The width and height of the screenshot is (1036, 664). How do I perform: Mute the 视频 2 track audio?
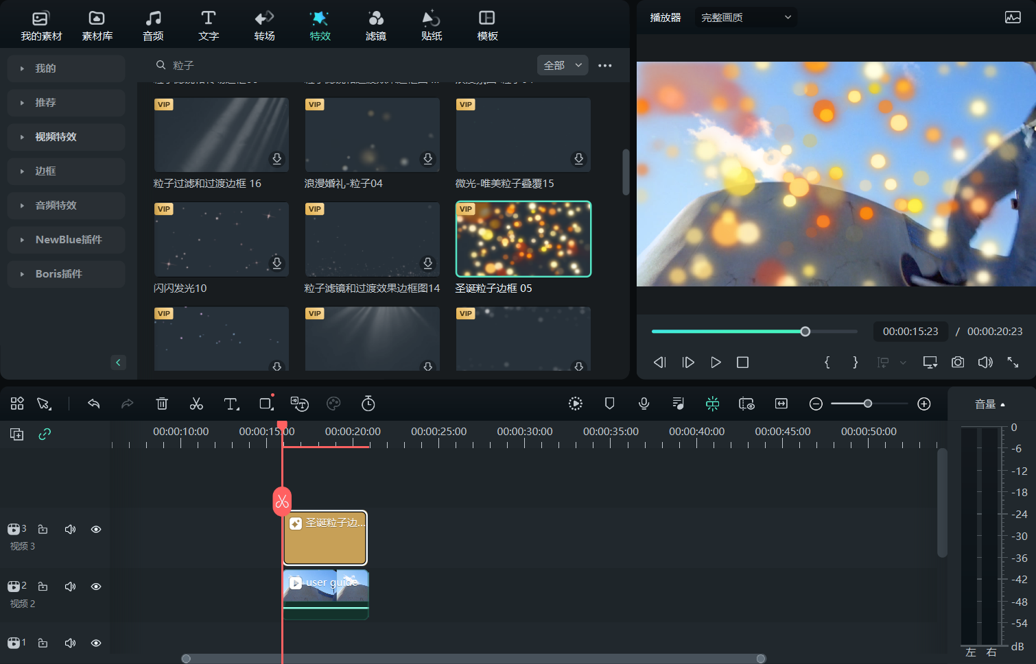point(70,587)
